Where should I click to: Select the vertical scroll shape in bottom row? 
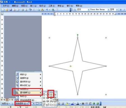pyautogui.click(x=44, y=105)
